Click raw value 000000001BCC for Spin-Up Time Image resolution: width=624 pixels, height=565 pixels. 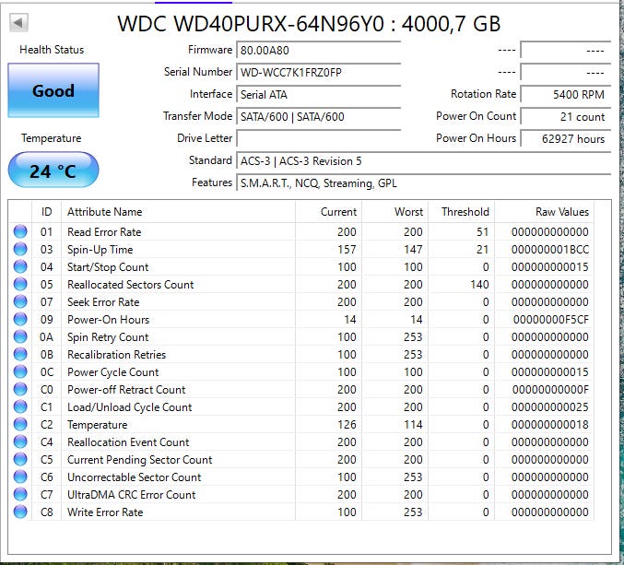549,250
